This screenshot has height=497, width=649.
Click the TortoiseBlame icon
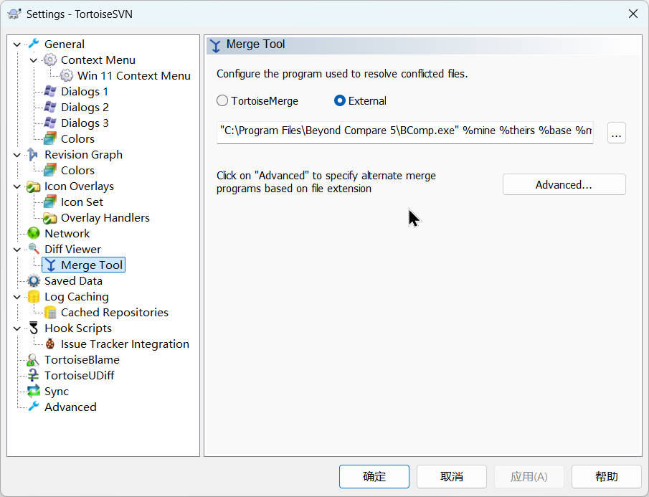[x=33, y=359]
